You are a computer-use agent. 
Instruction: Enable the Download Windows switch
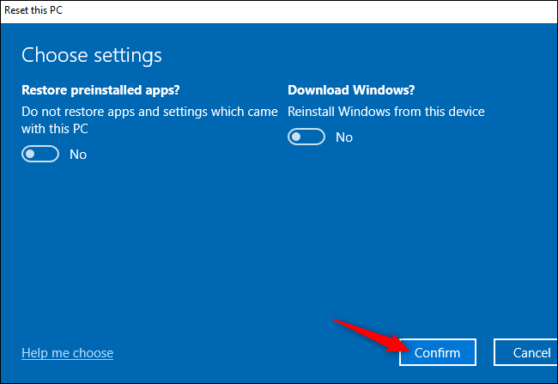[306, 137]
